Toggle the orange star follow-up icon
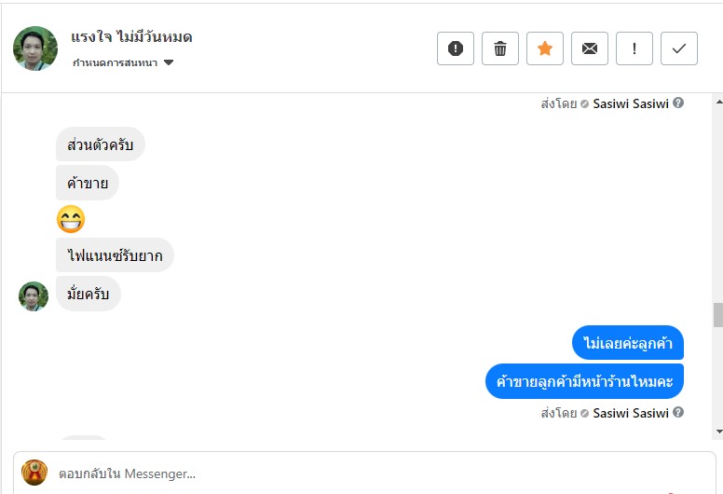 point(545,48)
